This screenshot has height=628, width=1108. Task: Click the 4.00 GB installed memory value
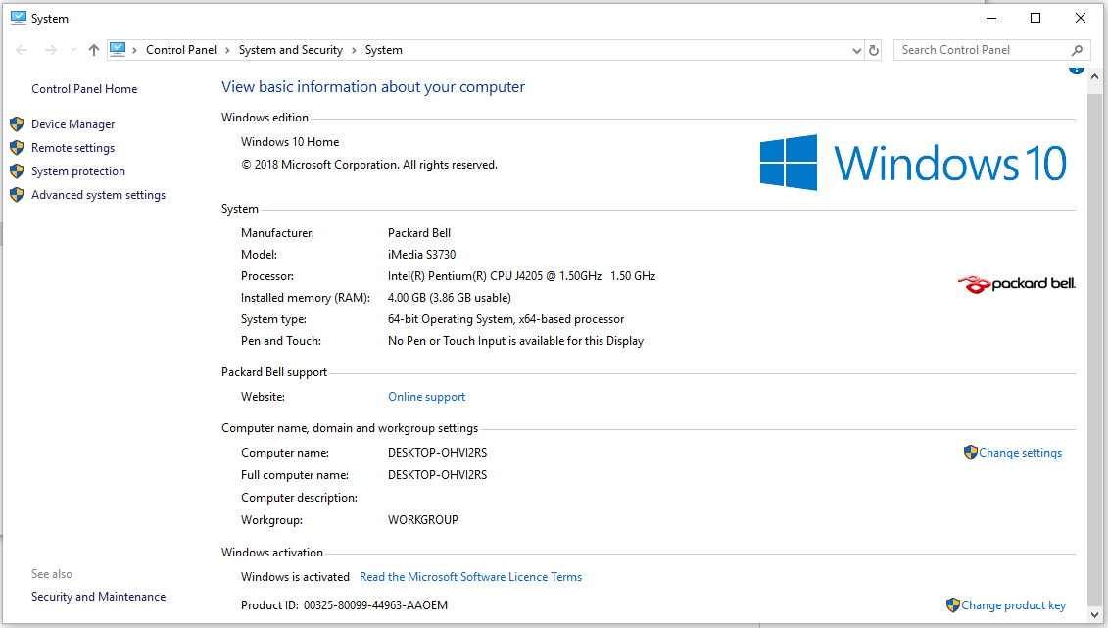[x=450, y=298]
